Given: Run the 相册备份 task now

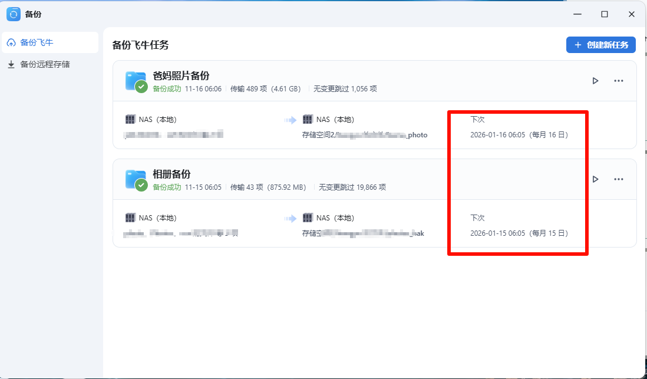Looking at the screenshot, I should coord(595,179).
